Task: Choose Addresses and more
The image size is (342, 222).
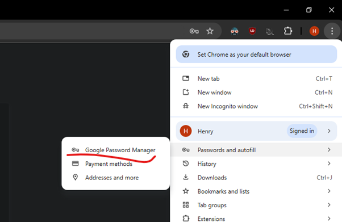Action: [115, 178]
